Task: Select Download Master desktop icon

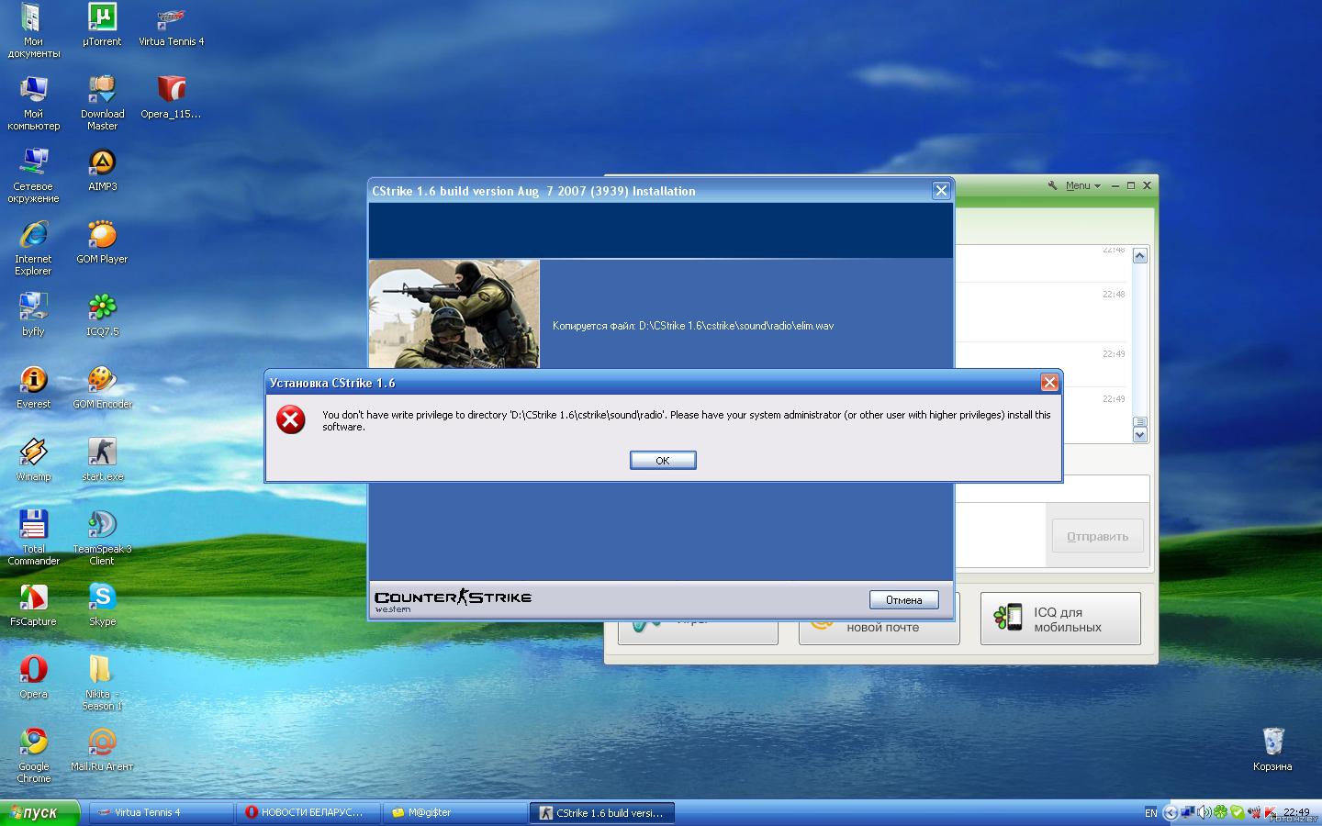Action: 102,103
